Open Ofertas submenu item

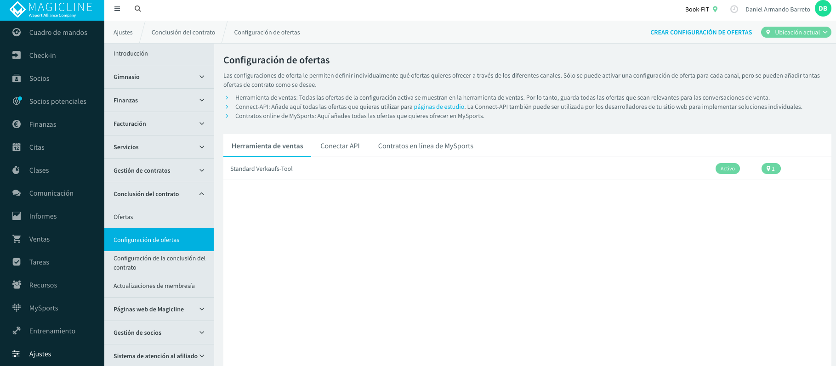tap(159, 217)
